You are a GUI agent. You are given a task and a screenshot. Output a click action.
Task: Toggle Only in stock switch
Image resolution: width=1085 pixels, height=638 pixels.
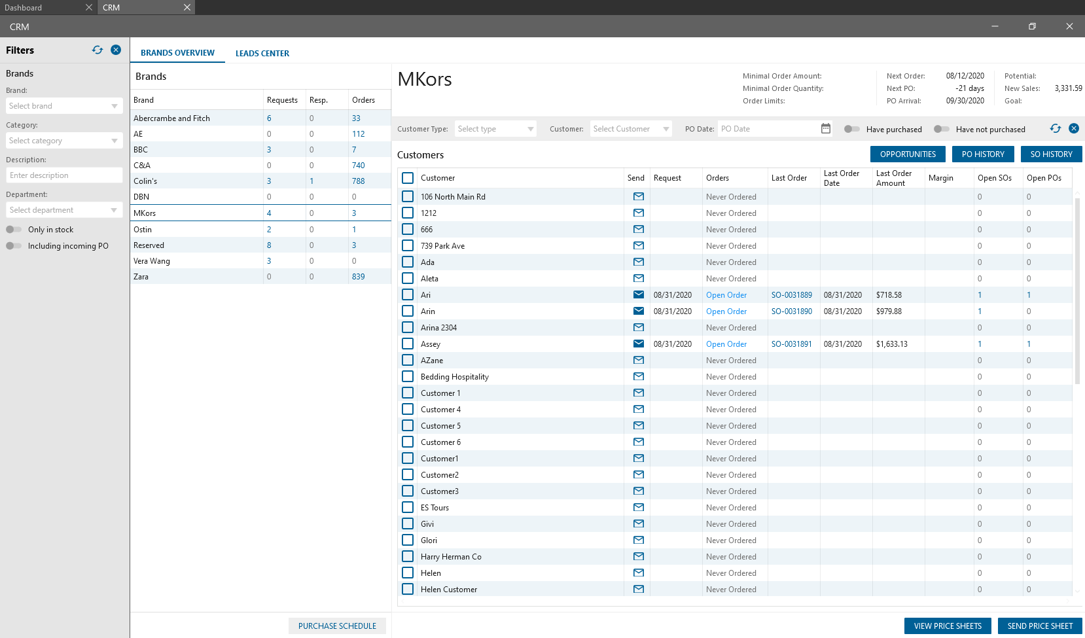(x=14, y=230)
